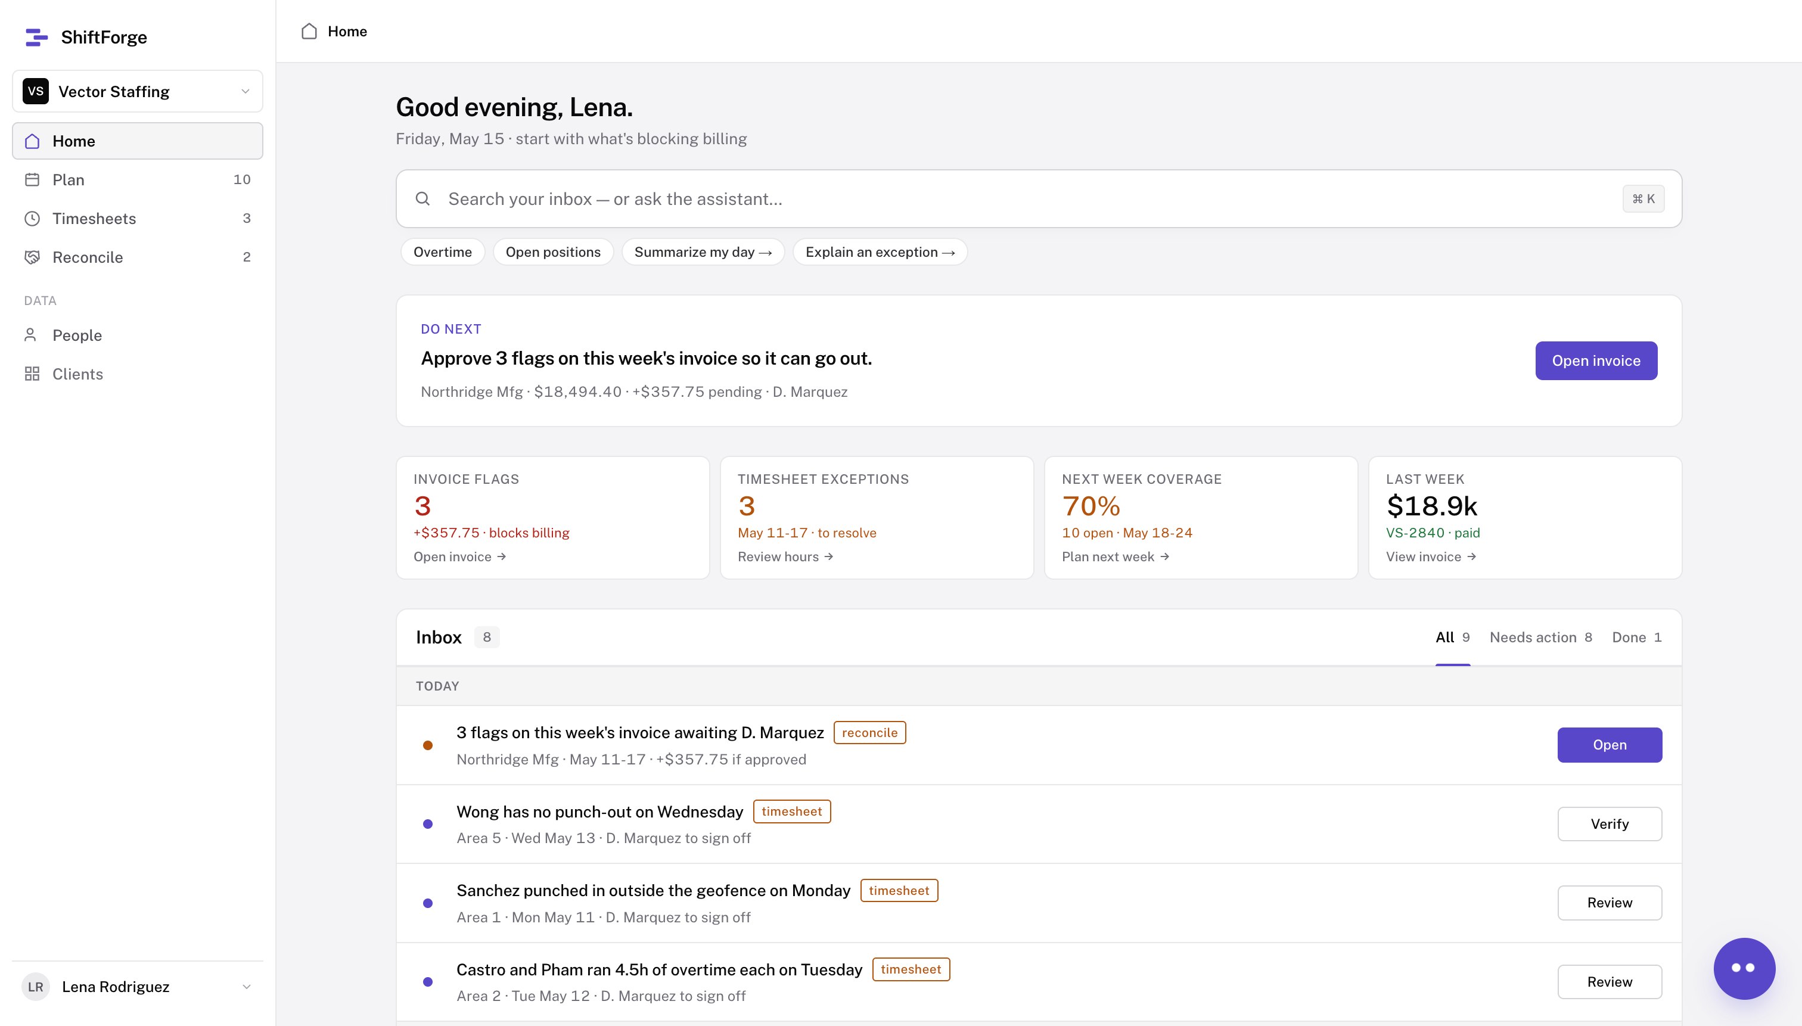
Task: Open the floating assistant chat bubble
Action: pyautogui.click(x=1744, y=968)
